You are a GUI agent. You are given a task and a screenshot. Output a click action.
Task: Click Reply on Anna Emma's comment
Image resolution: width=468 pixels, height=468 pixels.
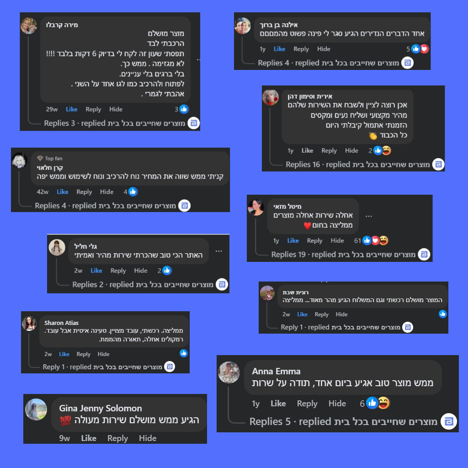coord(307,404)
